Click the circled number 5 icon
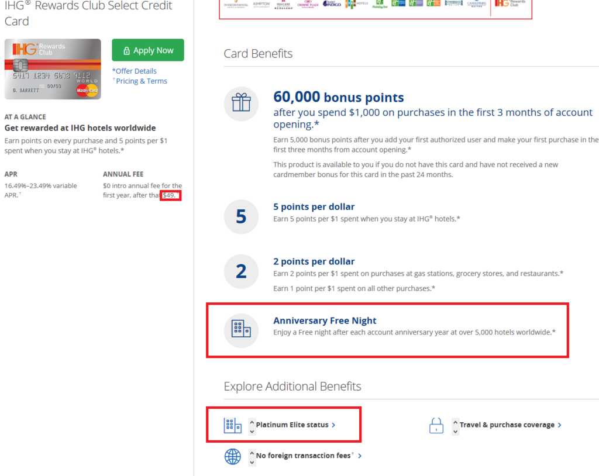599x476 pixels. pyautogui.click(x=241, y=216)
